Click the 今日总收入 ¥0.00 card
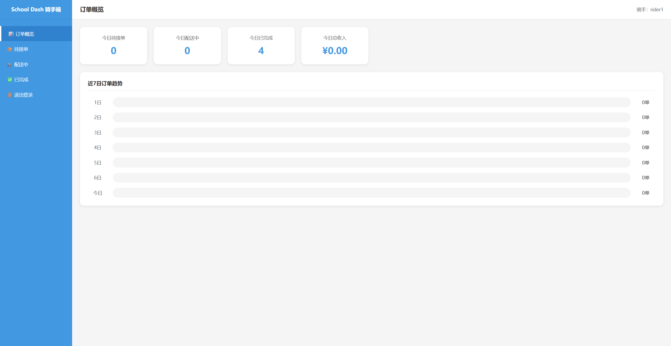 pyautogui.click(x=335, y=46)
